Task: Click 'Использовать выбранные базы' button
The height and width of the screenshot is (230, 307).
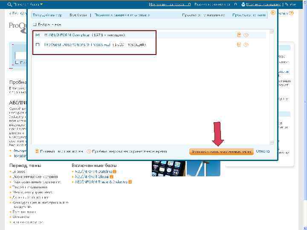Action: (221, 152)
